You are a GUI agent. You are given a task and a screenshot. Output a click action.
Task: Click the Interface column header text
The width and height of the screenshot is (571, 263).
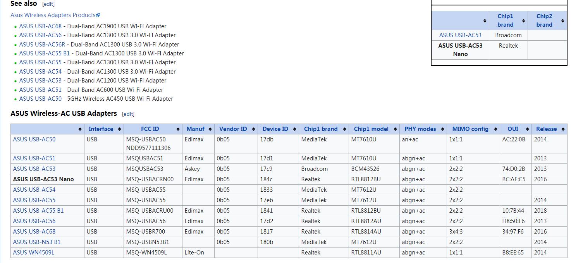pos(101,129)
